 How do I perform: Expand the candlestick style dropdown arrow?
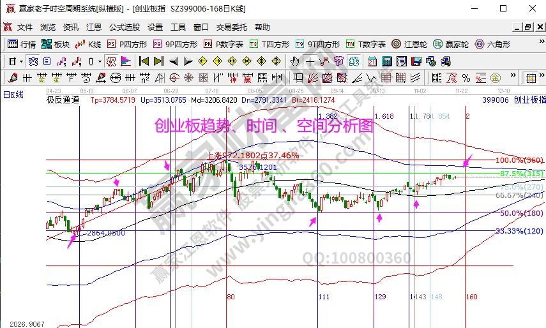(100, 61)
